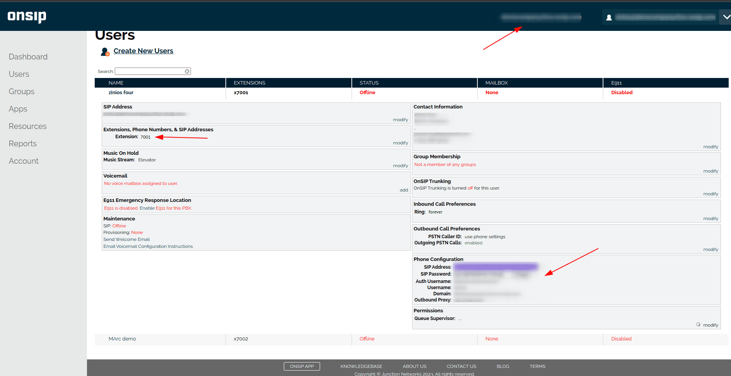Modify Outbound Call Preferences

click(711, 249)
